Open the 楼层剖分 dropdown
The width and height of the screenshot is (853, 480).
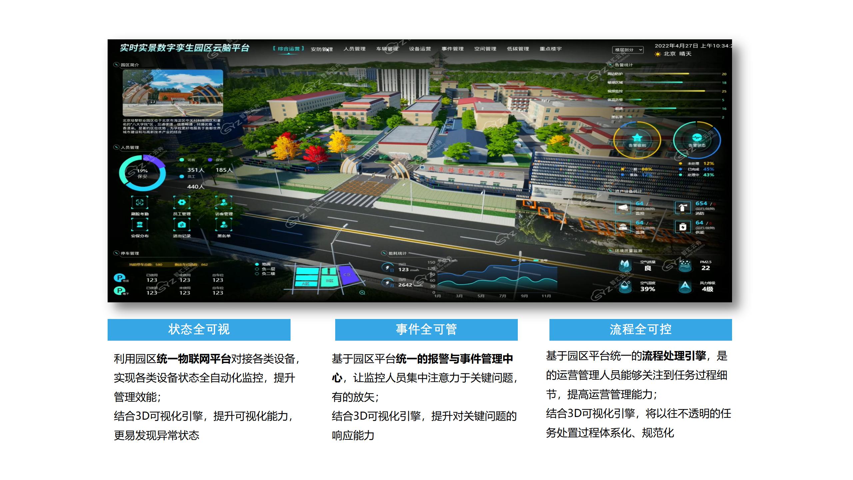(x=628, y=50)
